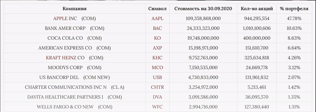Open the BAC ticker link

pyautogui.click(x=157, y=28)
